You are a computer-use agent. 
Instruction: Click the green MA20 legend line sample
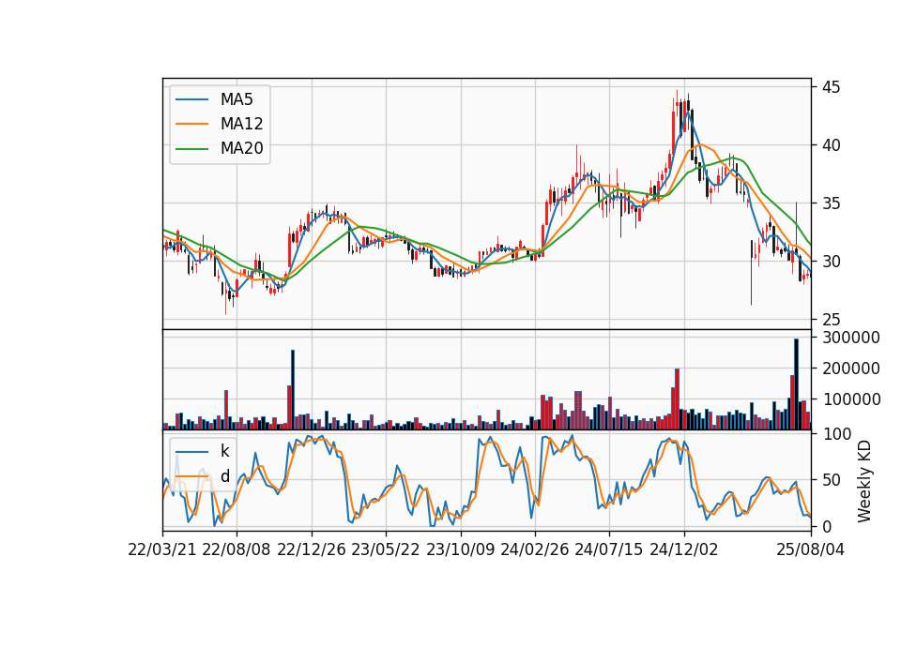pyautogui.click(x=191, y=148)
